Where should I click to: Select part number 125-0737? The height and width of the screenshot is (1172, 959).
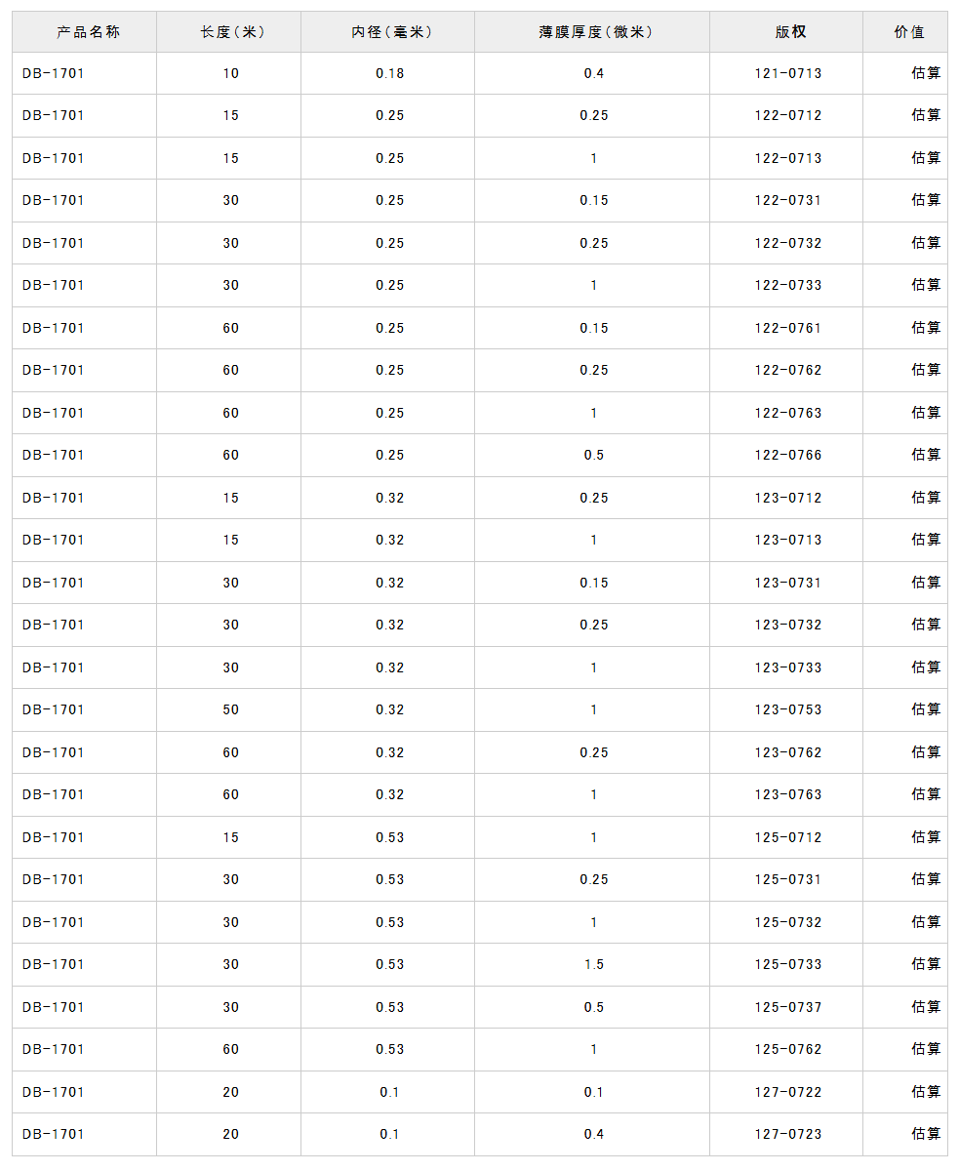point(787,1007)
